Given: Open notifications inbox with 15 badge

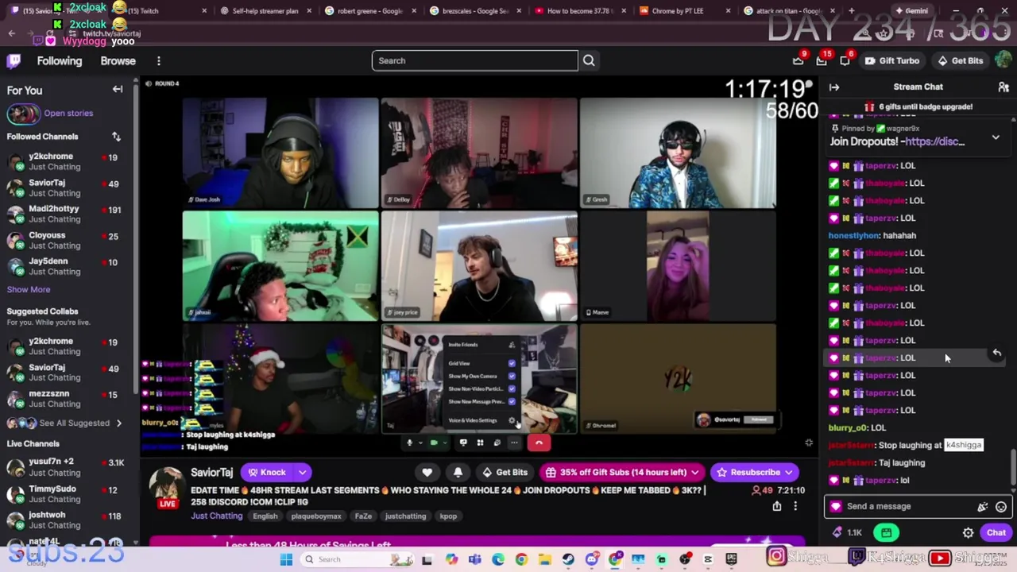Looking at the screenshot, I should pos(822,60).
